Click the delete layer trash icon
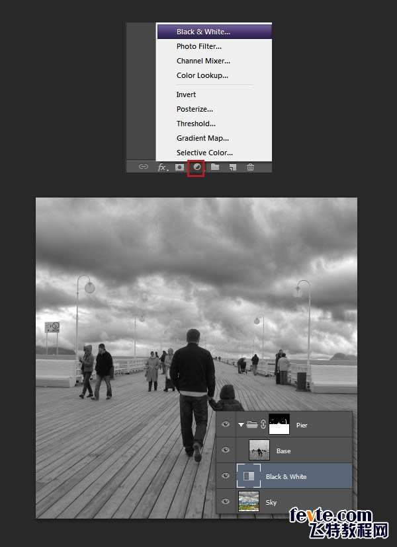 click(x=250, y=167)
